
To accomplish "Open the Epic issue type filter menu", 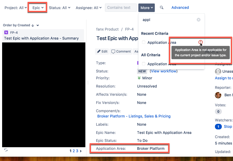I will click(x=37, y=7).
